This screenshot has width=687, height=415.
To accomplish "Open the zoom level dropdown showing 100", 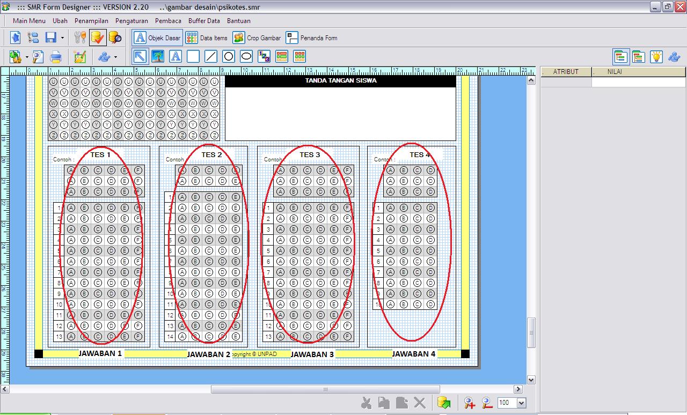I will click(522, 403).
